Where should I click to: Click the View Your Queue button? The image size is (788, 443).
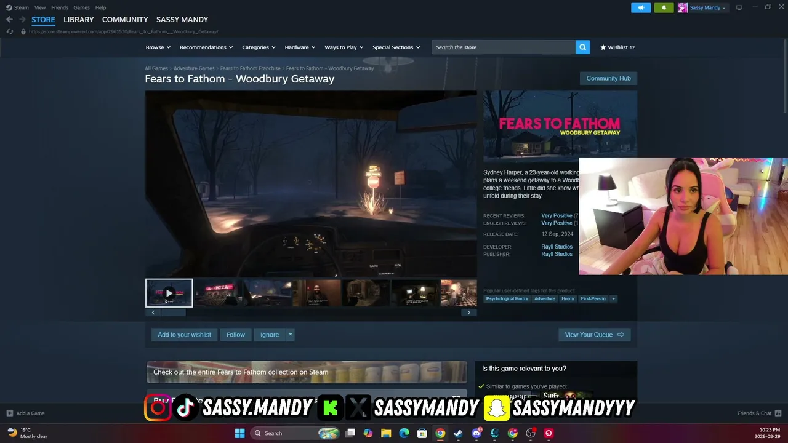594,335
